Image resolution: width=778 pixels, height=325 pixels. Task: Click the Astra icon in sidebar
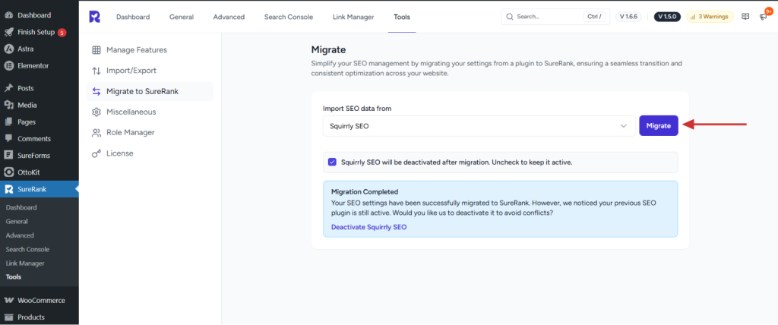tap(8, 49)
